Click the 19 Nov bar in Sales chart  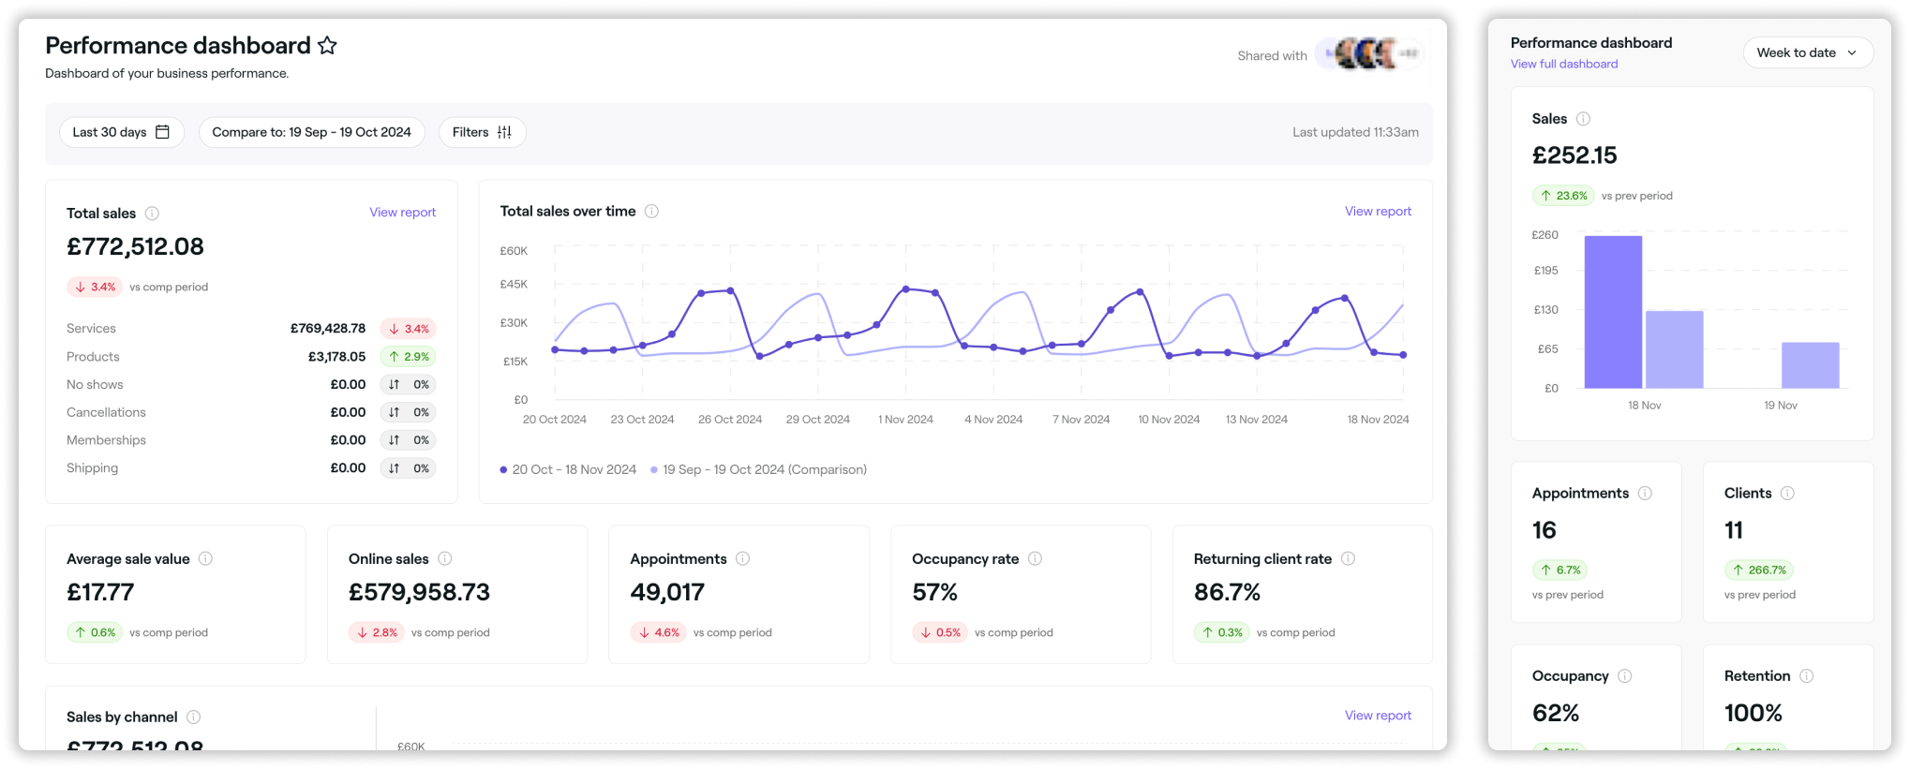click(x=1810, y=365)
